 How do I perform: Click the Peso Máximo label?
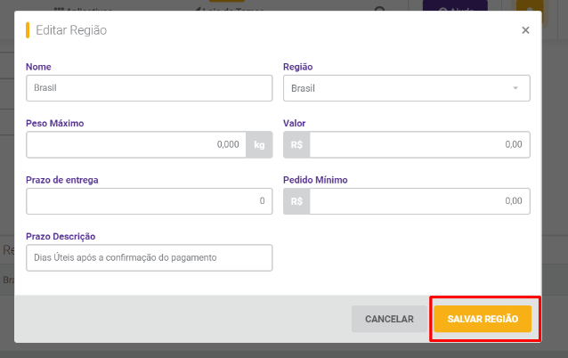click(54, 123)
